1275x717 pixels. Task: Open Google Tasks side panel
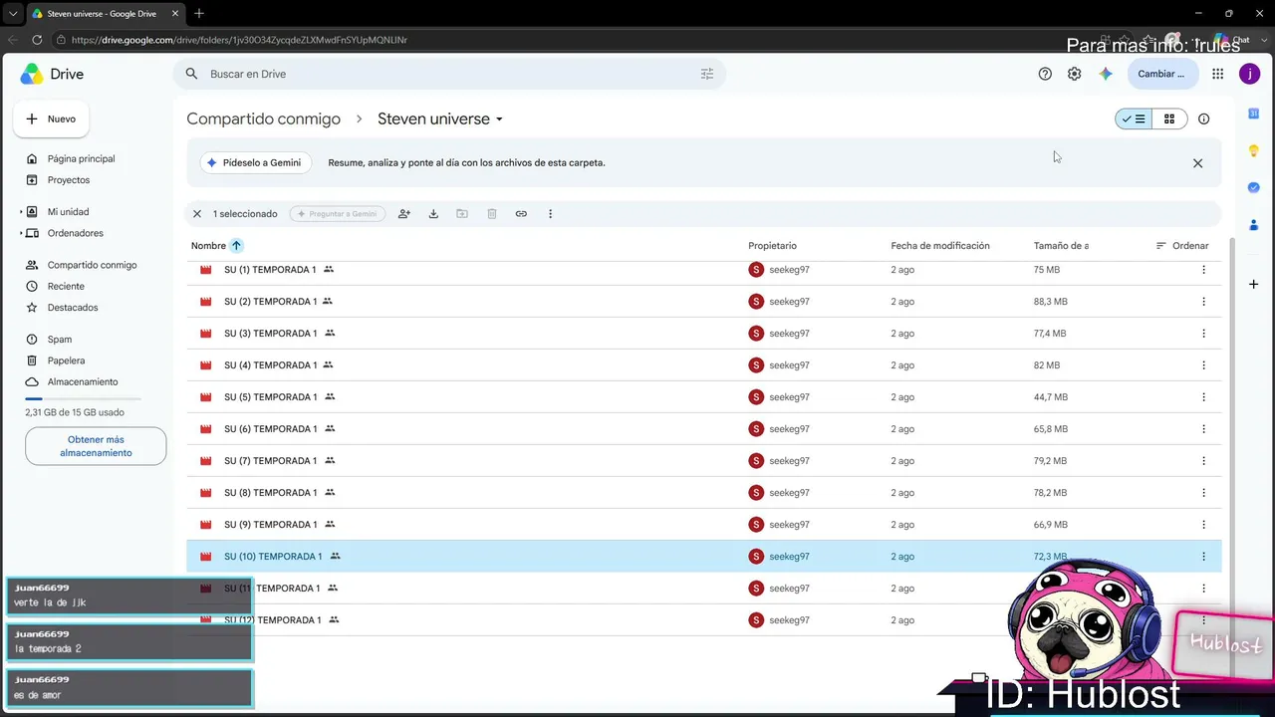click(x=1253, y=187)
